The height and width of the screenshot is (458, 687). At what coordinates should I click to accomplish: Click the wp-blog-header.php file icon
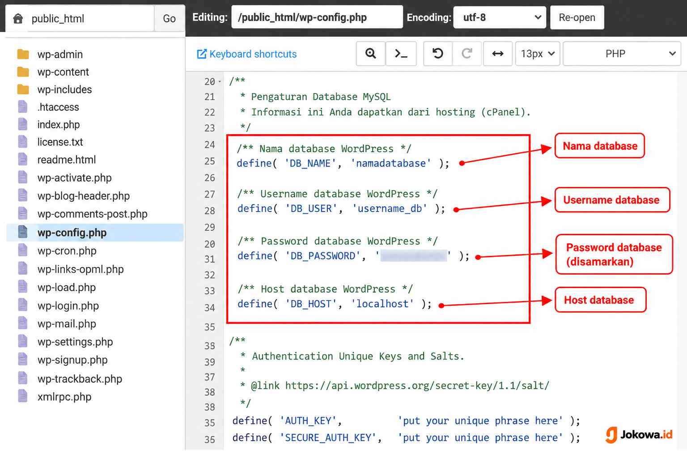[x=23, y=196]
